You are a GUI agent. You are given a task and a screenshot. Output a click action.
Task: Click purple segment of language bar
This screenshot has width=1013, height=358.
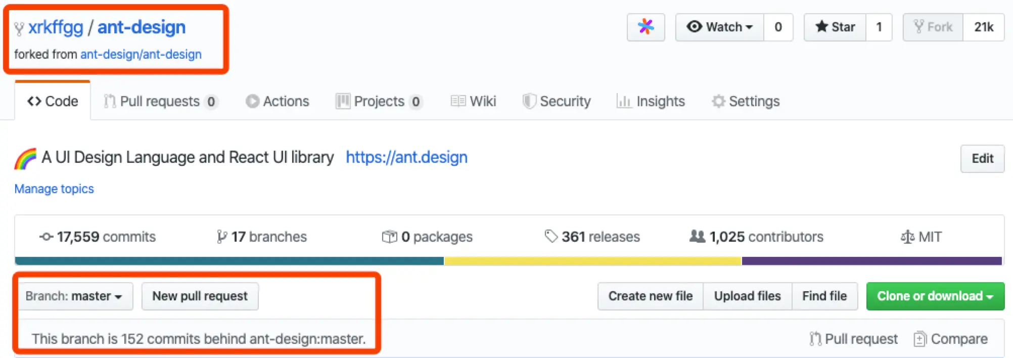click(872, 261)
